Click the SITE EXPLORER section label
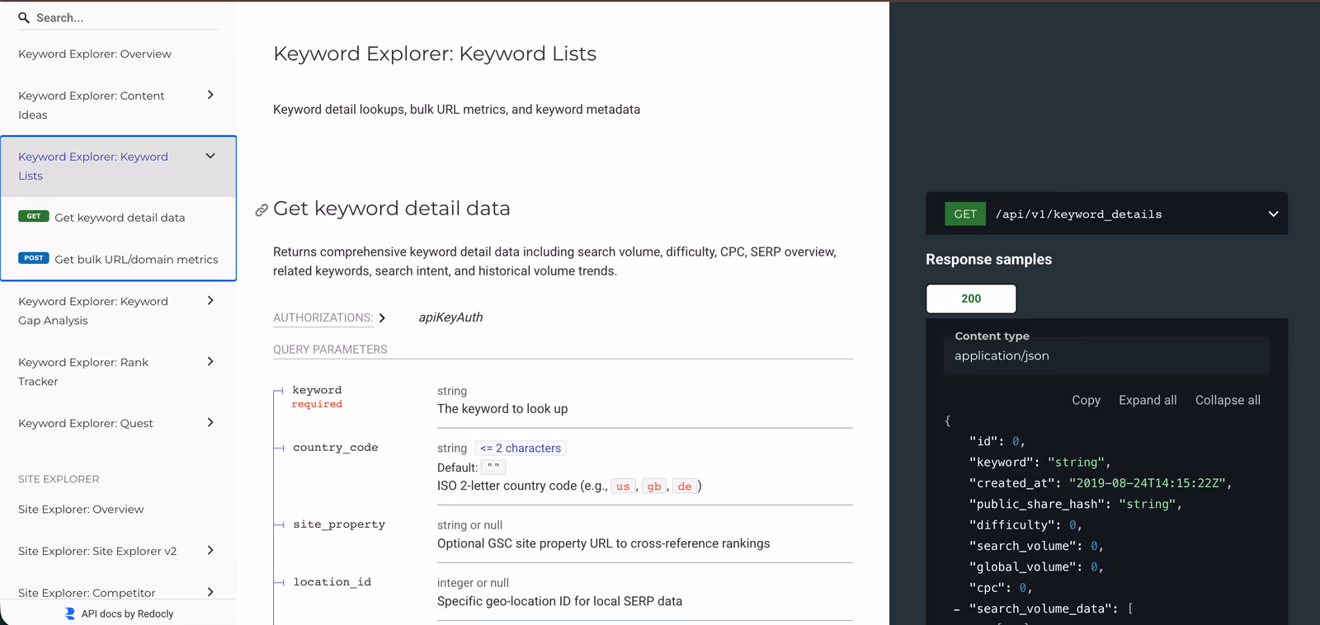This screenshot has width=1320, height=625. (59, 479)
